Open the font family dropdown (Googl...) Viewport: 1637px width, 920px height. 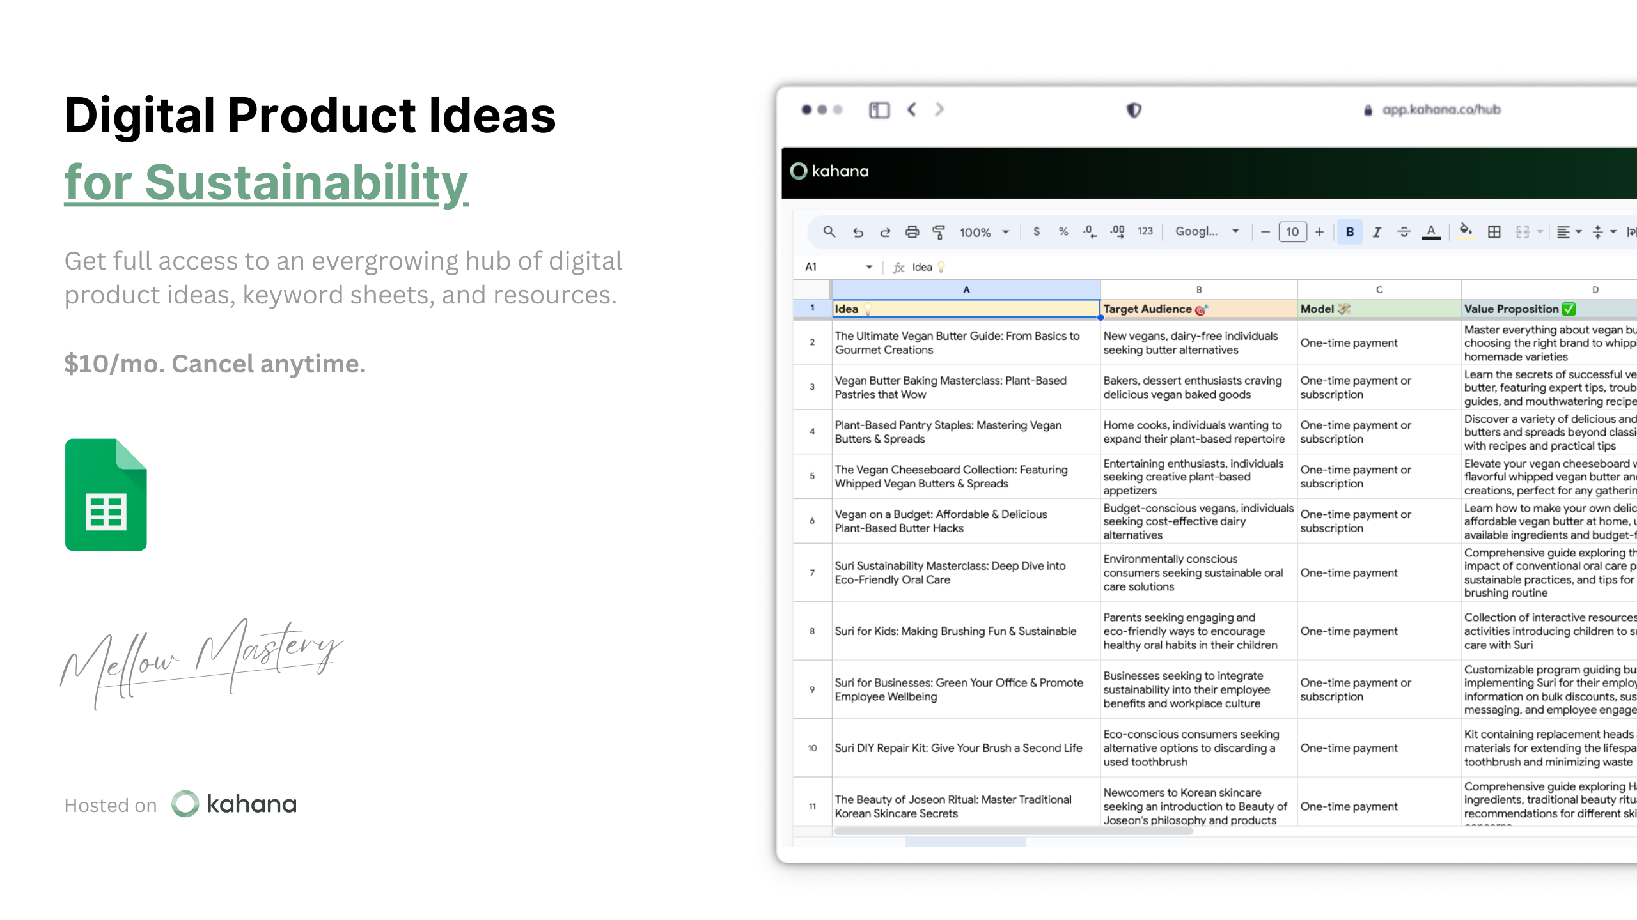(1207, 231)
